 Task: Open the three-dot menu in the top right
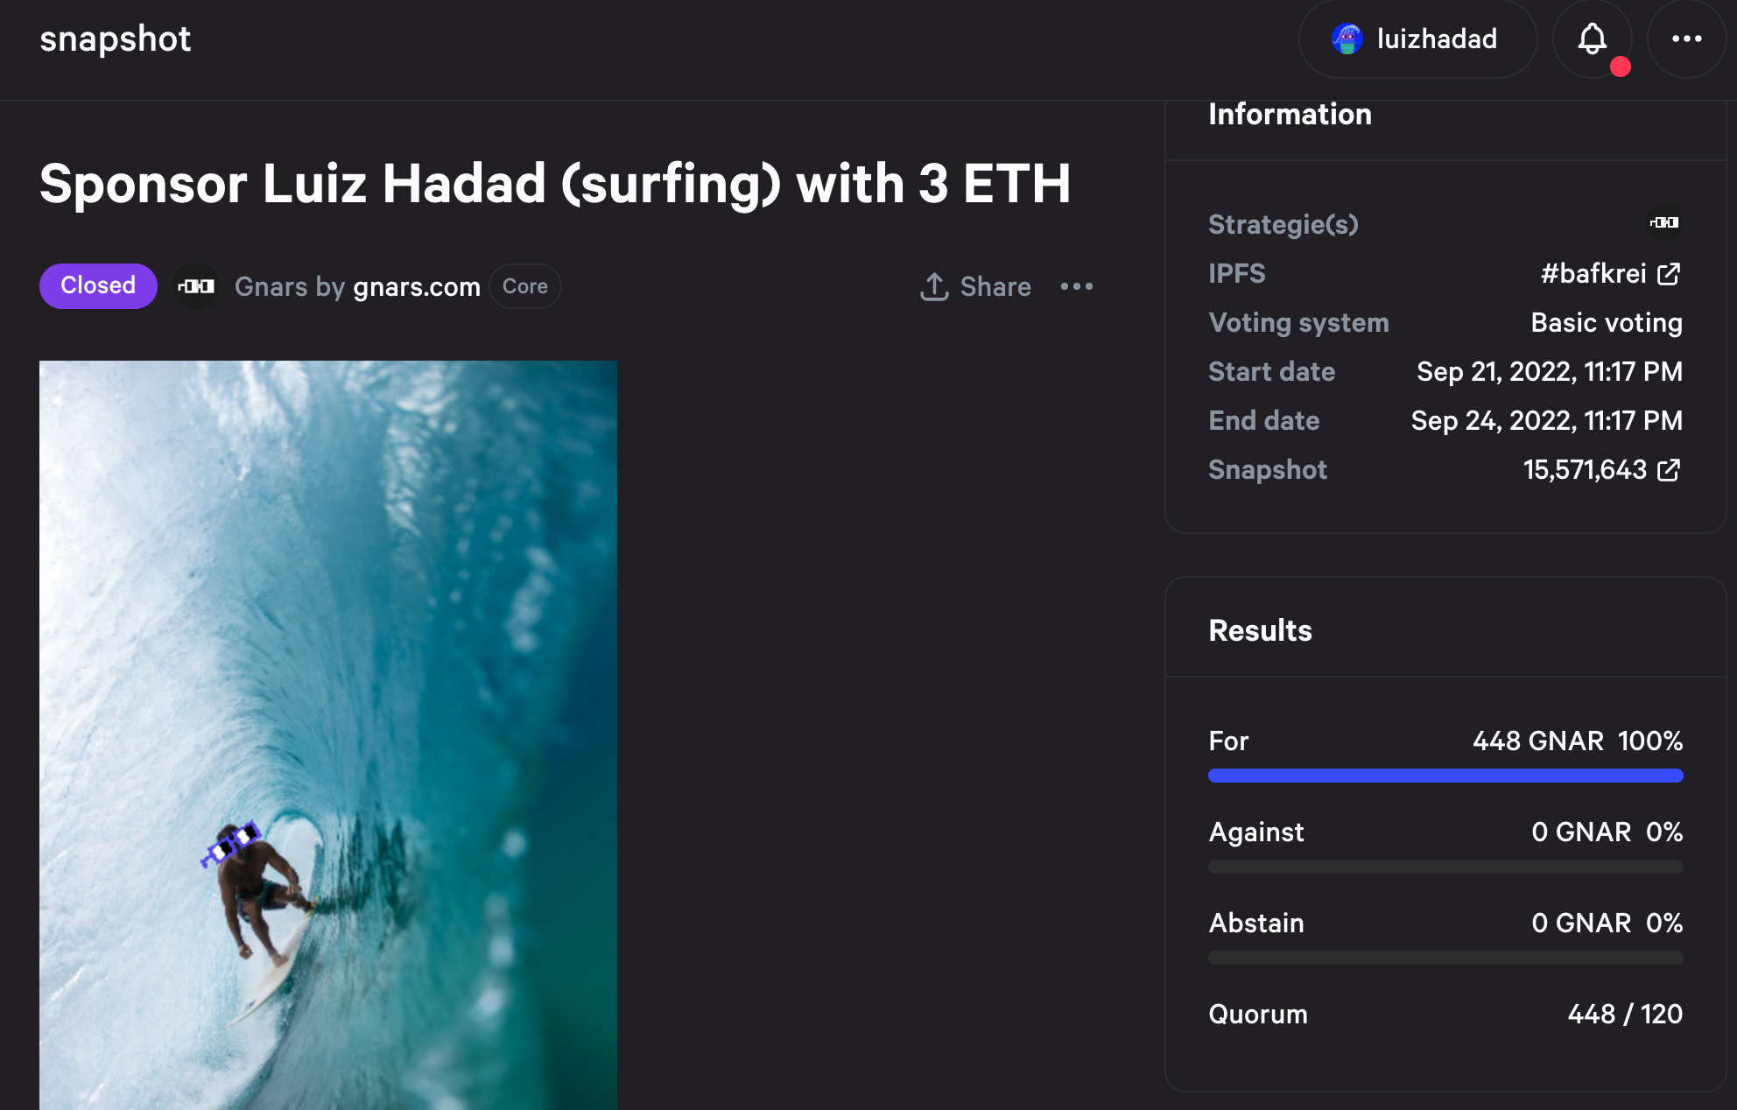coord(1686,39)
